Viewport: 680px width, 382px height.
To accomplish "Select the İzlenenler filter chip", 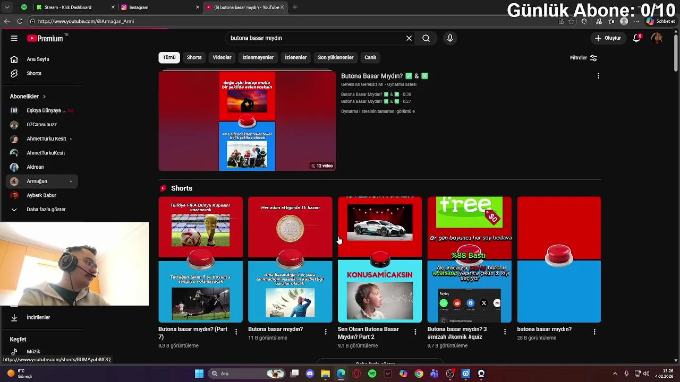I will click(x=295, y=57).
